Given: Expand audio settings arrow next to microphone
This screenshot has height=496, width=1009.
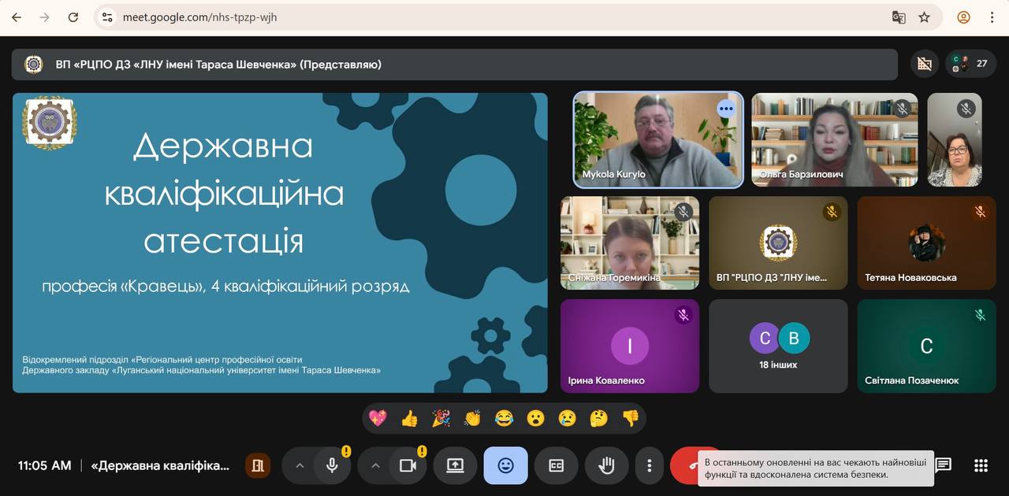Looking at the screenshot, I should [x=300, y=465].
